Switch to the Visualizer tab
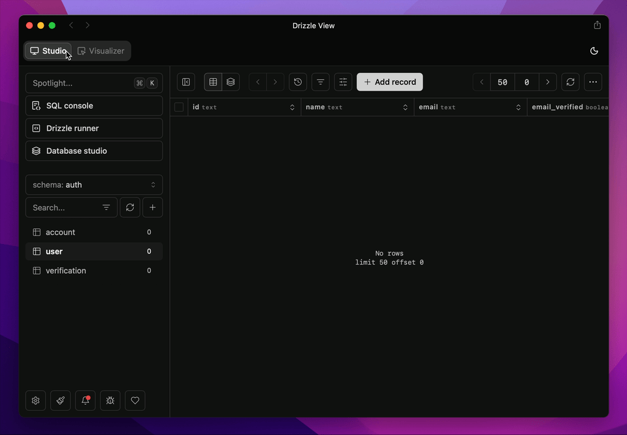 pyautogui.click(x=101, y=50)
